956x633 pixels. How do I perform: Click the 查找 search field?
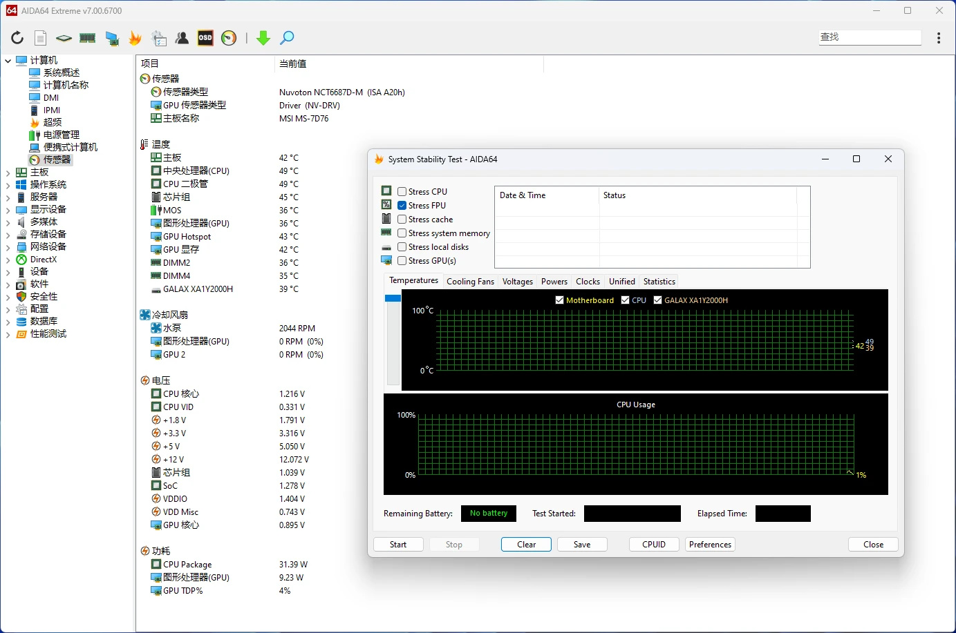coord(870,37)
